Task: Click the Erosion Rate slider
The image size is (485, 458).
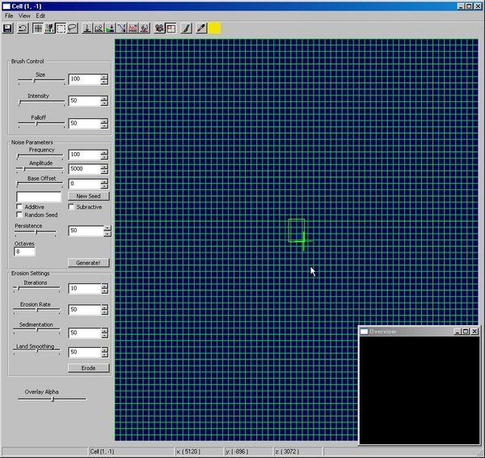Action: (36, 310)
